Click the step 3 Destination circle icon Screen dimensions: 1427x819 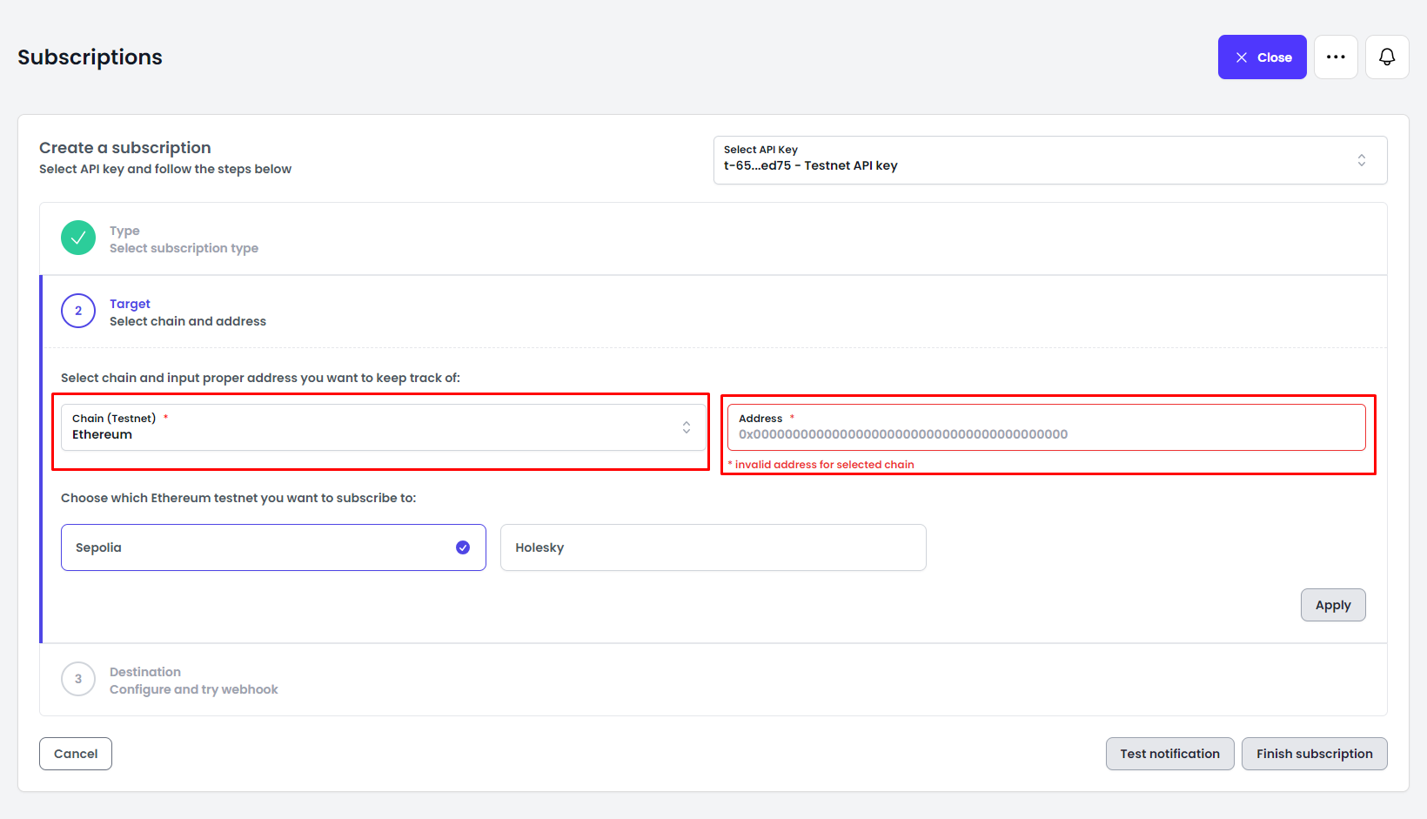[x=78, y=679]
